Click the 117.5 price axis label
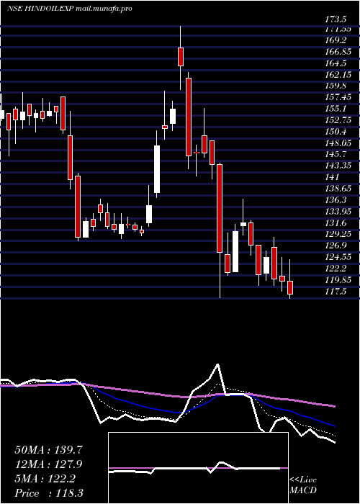The width and height of the screenshot is (360, 504). click(x=336, y=291)
